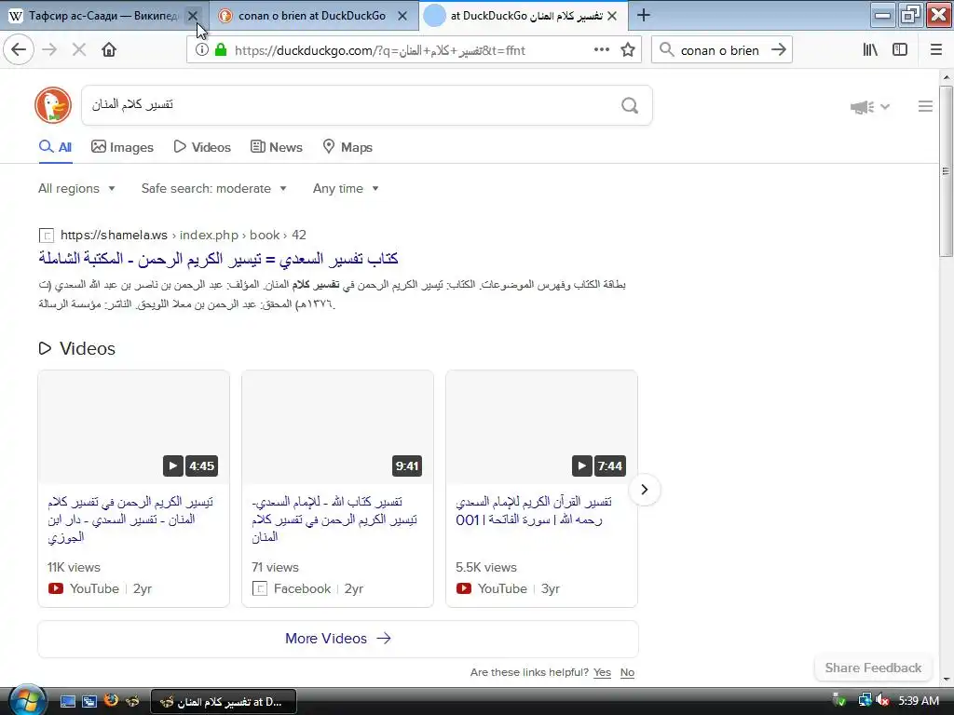Image resolution: width=954 pixels, height=715 pixels.
Task: Expand Safe search: moderate dropdown
Action: (213, 188)
